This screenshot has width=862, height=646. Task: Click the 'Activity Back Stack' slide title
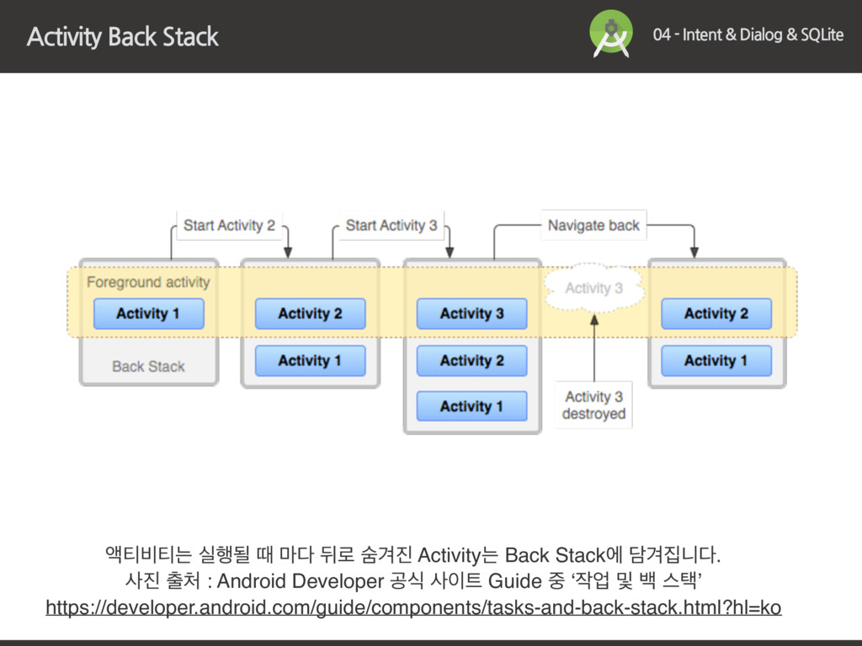pyautogui.click(x=123, y=37)
